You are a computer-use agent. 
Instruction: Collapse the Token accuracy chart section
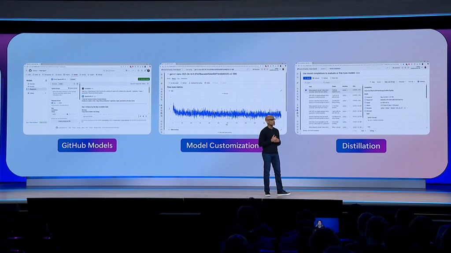(x=169, y=129)
